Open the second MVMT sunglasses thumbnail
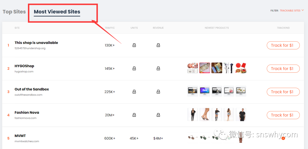 point(205,138)
